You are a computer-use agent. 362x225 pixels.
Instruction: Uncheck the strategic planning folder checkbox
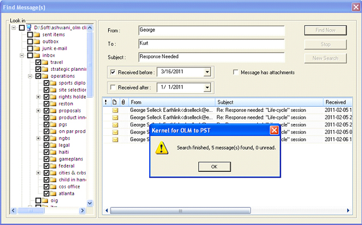pyautogui.click(x=38, y=69)
